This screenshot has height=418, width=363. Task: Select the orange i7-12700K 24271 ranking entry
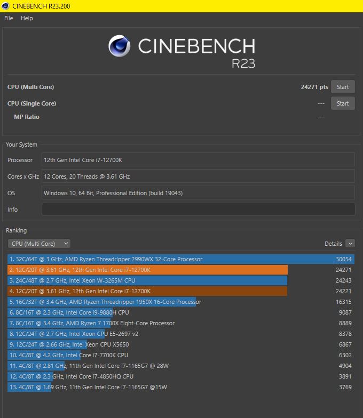click(181, 270)
